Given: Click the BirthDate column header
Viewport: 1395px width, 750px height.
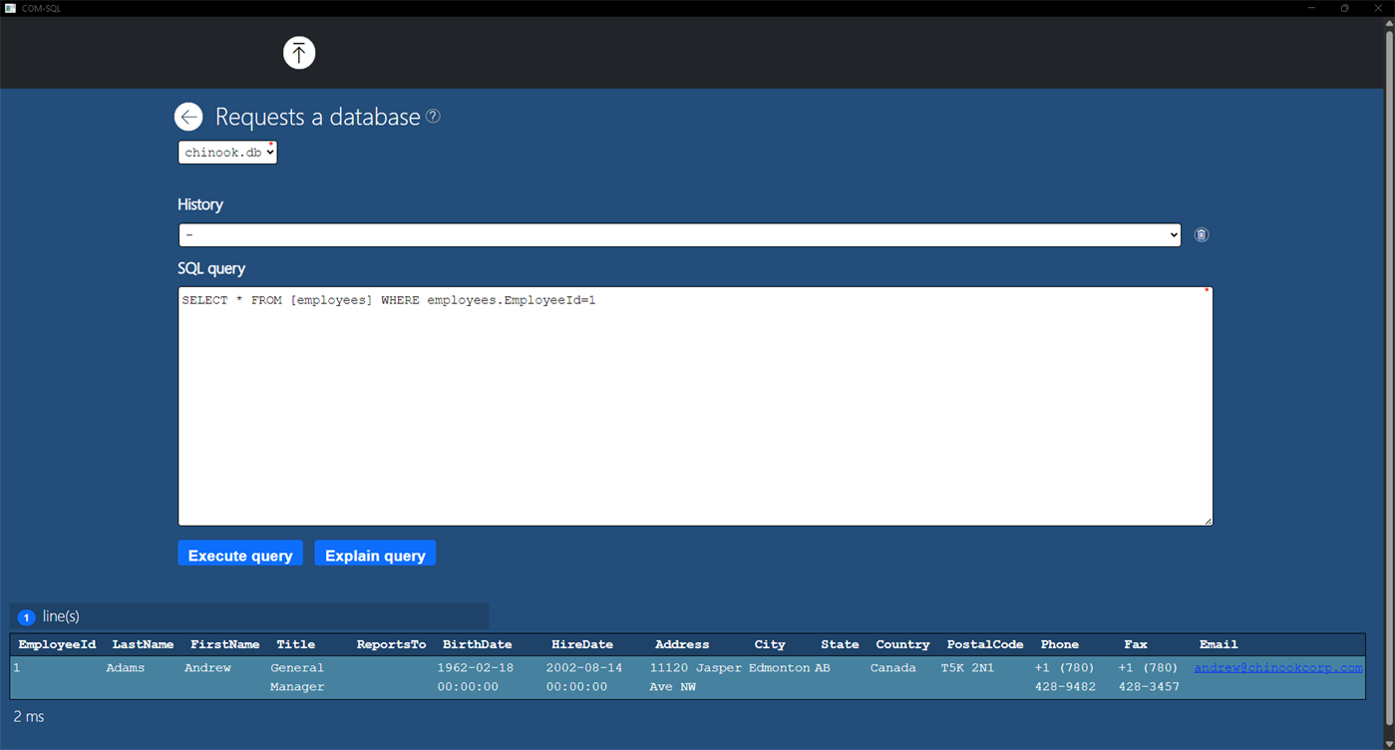Looking at the screenshot, I should point(477,644).
